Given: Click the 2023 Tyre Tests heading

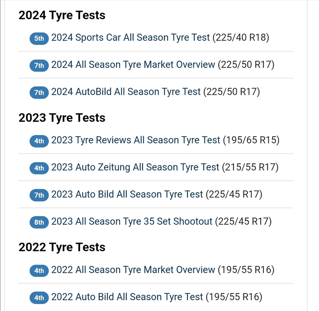Looking at the screenshot, I should (62, 118).
